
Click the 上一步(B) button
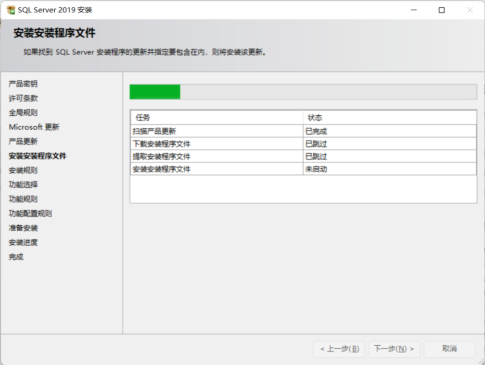(x=339, y=349)
